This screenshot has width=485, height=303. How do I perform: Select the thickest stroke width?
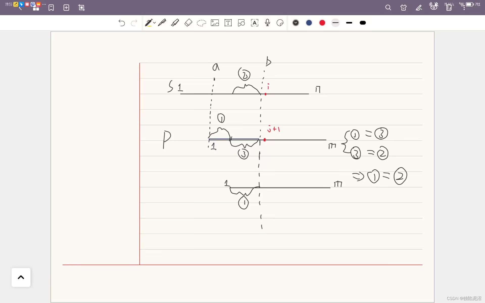pos(362,23)
